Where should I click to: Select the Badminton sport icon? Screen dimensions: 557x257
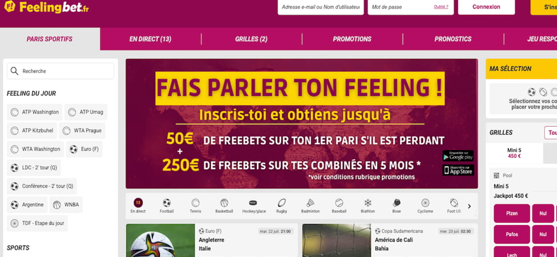(310, 206)
